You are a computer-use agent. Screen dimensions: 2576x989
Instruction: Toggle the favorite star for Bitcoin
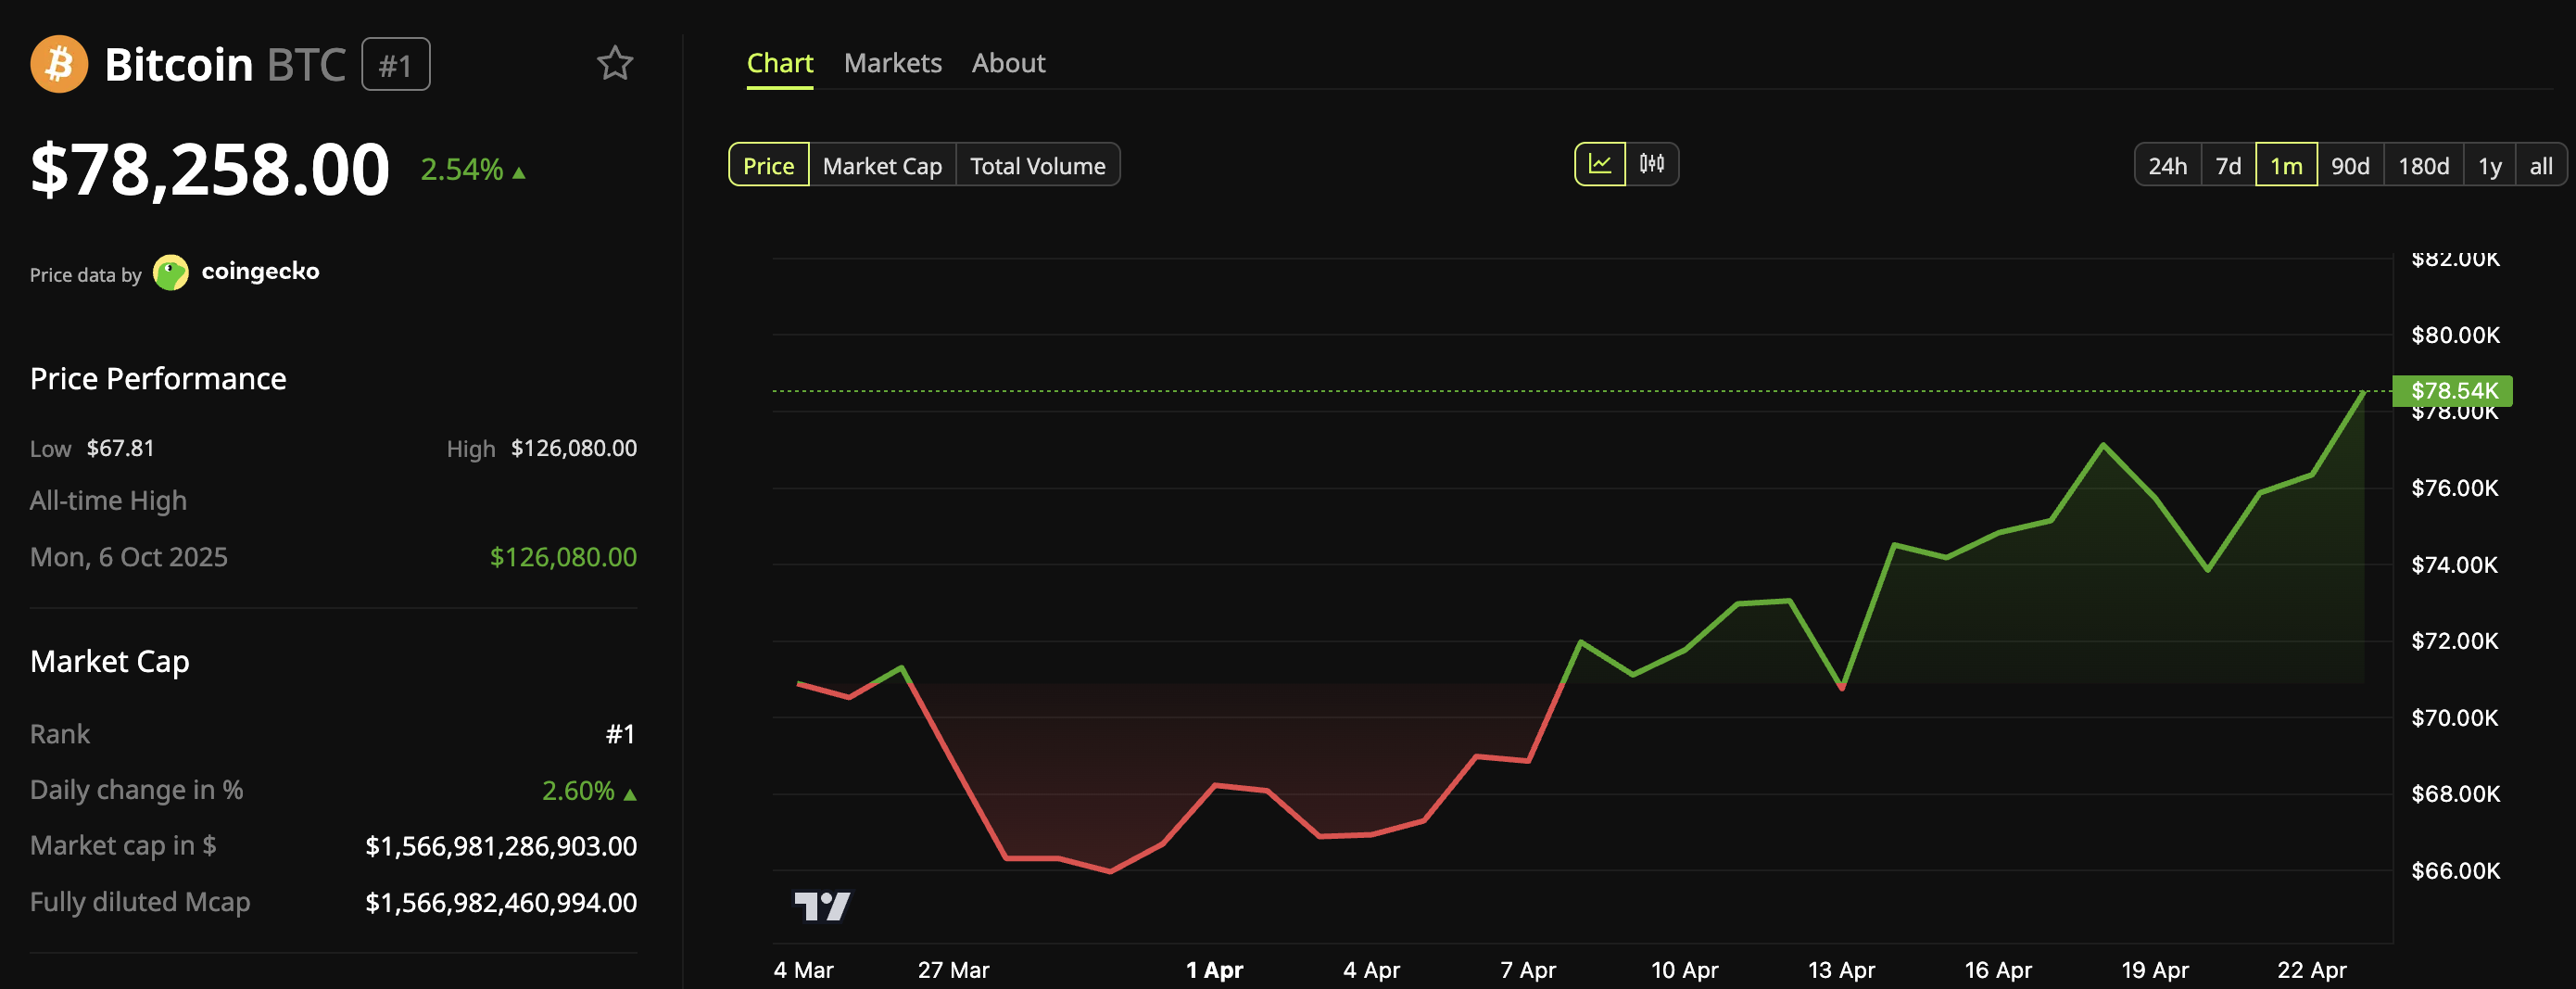click(616, 62)
